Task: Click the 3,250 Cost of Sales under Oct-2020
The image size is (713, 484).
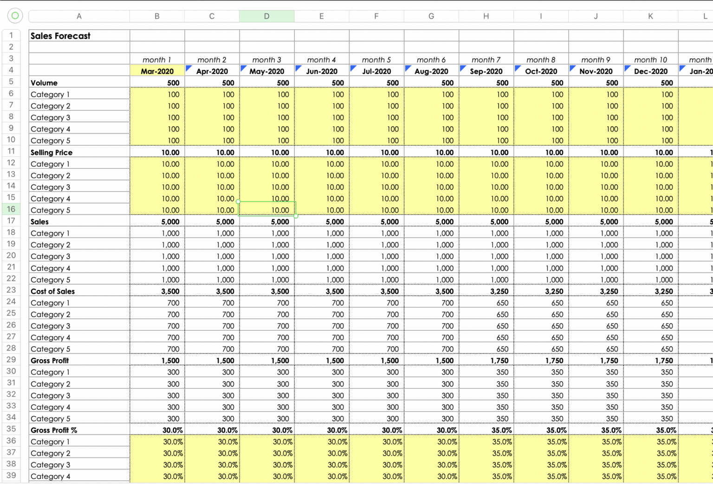Action: [x=541, y=291]
